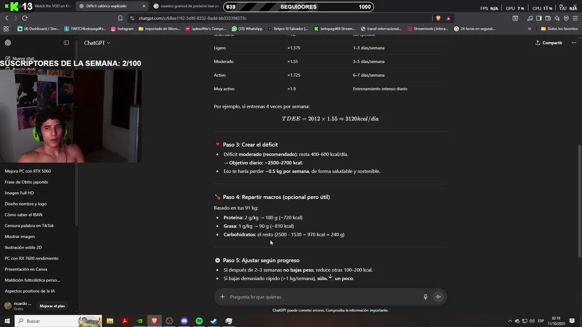
Task: Click the browser apps grid icon
Action: 6,29
